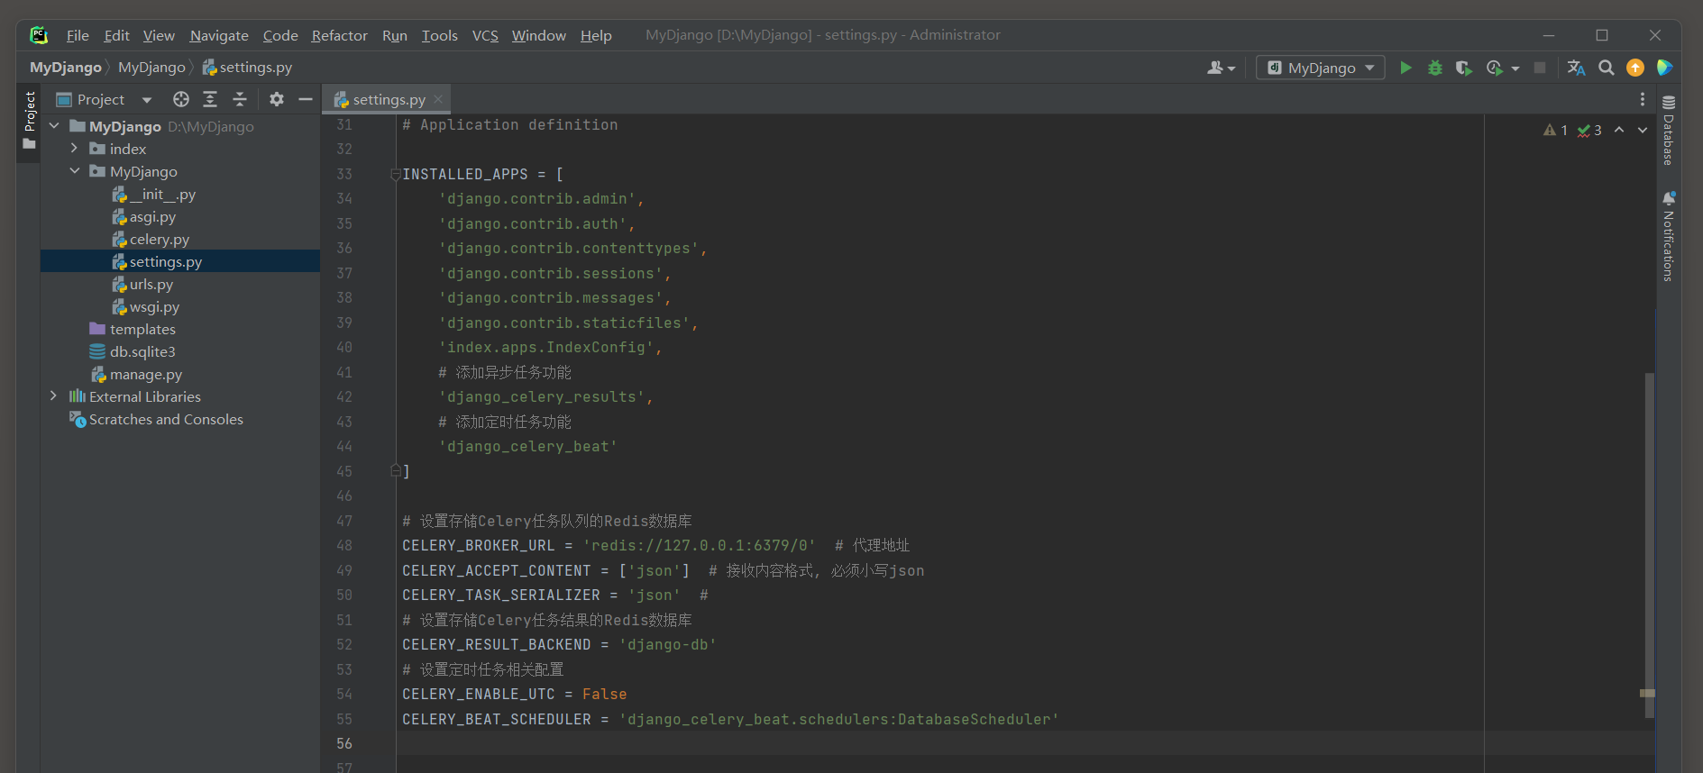The height and width of the screenshot is (773, 1703).
Task: Open the VCS menu
Action: 485,35
